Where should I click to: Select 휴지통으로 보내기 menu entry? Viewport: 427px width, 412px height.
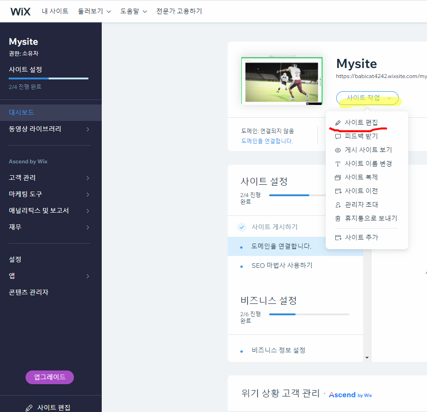click(x=367, y=219)
